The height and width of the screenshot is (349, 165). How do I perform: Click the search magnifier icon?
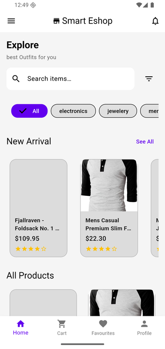[16, 79]
